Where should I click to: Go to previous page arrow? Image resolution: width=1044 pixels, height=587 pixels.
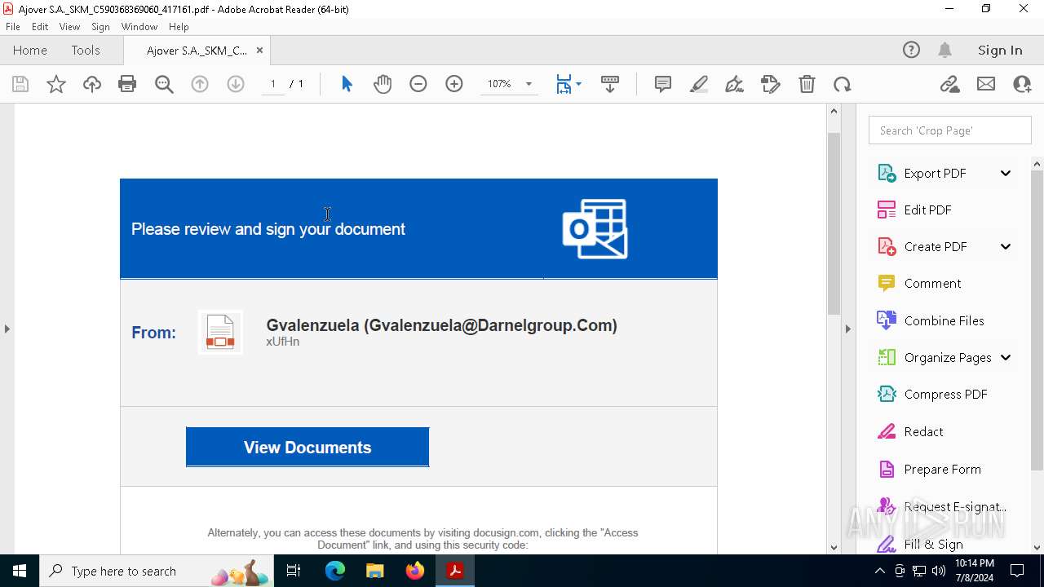click(200, 84)
